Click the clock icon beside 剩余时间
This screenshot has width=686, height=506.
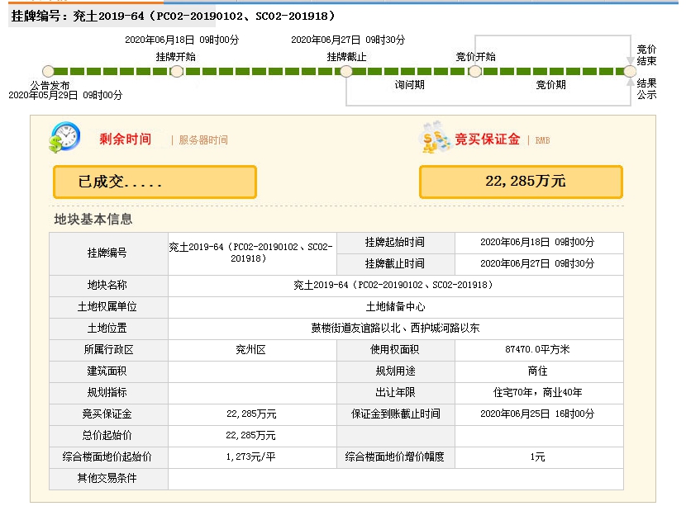click(64, 137)
